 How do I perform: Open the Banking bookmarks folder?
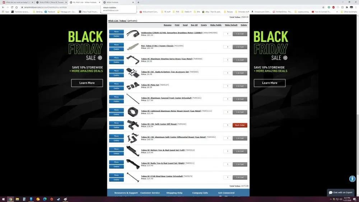(x=38, y=12)
